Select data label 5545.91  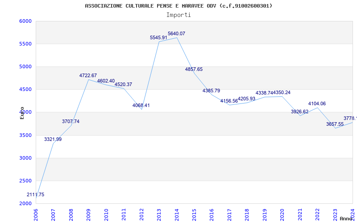(x=158, y=37)
